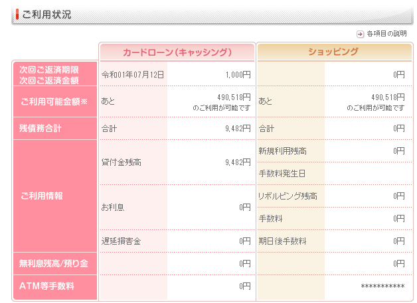Click the 1,000円 repayment amount
The width and height of the screenshot is (417, 303).
click(238, 75)
